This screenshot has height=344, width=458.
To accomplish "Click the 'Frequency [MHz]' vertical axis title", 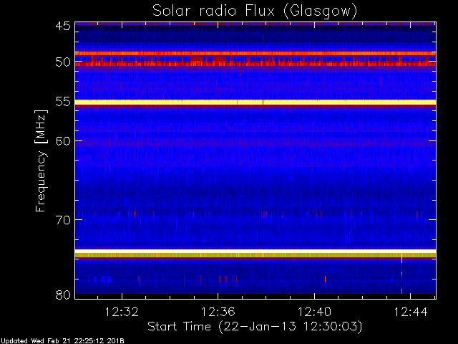I will pyautogui.click(x=41, y=161).
